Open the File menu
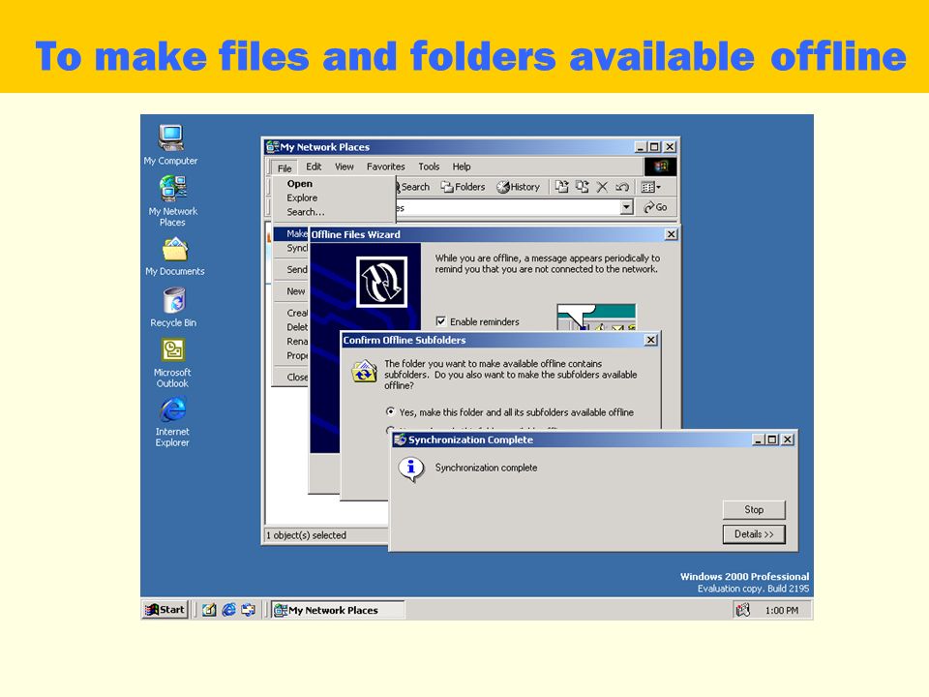Screen dimensions: 929x697 [x=285, y=167]
